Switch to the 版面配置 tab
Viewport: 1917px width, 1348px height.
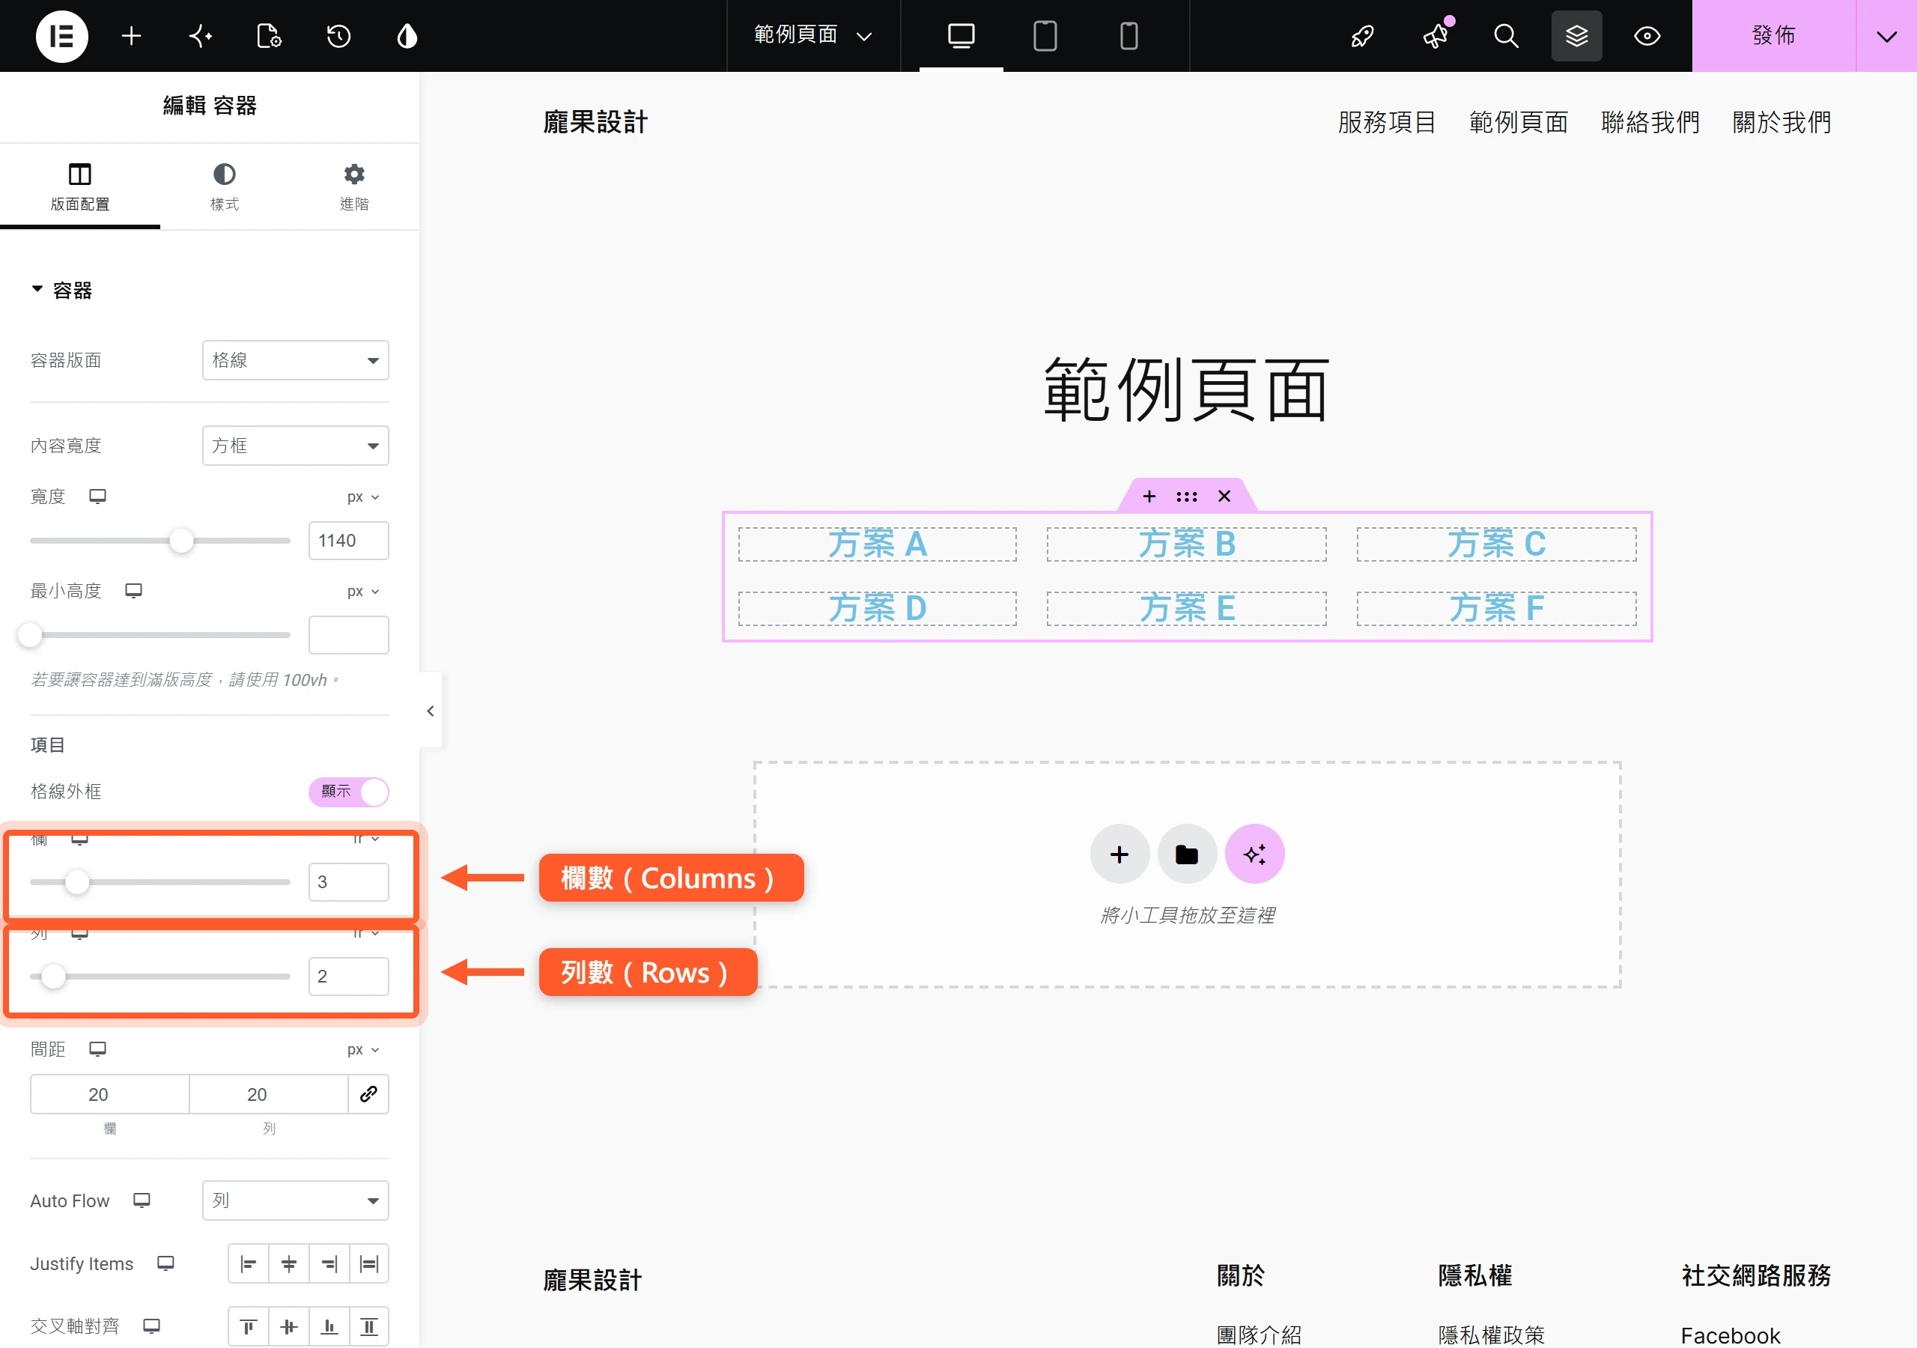click(80, 186)
